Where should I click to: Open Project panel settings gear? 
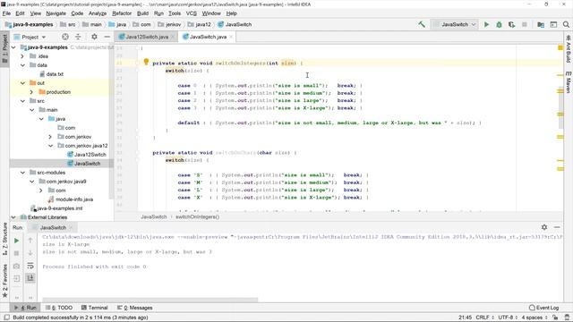click(x=94, y=37)
